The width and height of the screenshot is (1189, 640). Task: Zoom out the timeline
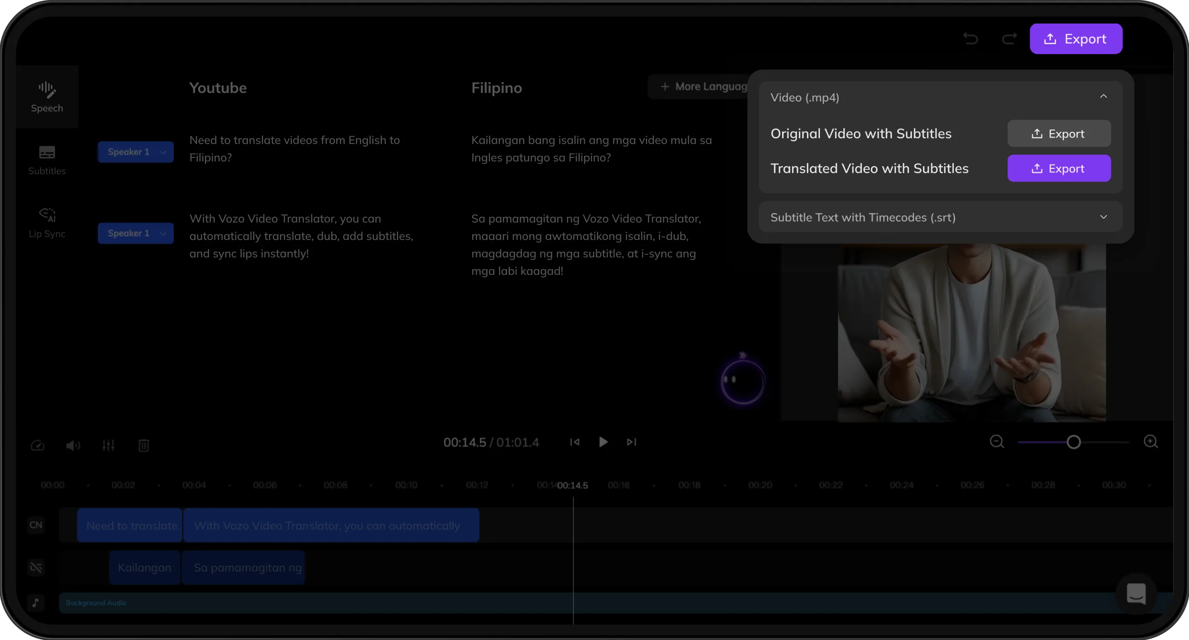click(x=997, y=442)
